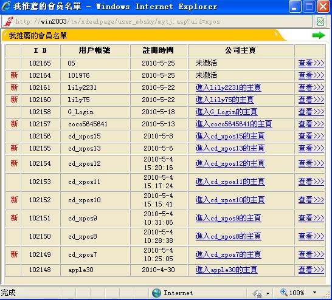Image resolution: width=332 pixels, height=300 pixels.
Task: Open the cd_xpos9 homepage link
Action: coord(228,218)
